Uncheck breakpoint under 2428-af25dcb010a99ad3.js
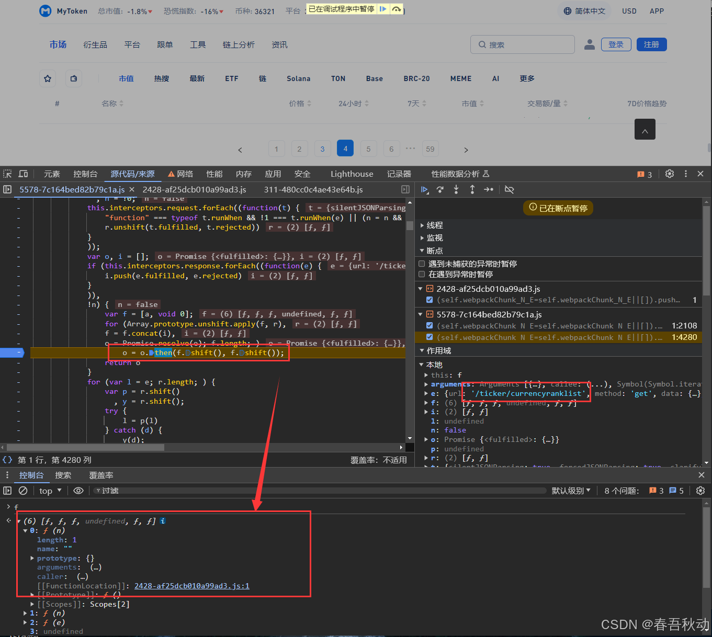The height and width of the screenshot is (637, 712). click(430, 300)
